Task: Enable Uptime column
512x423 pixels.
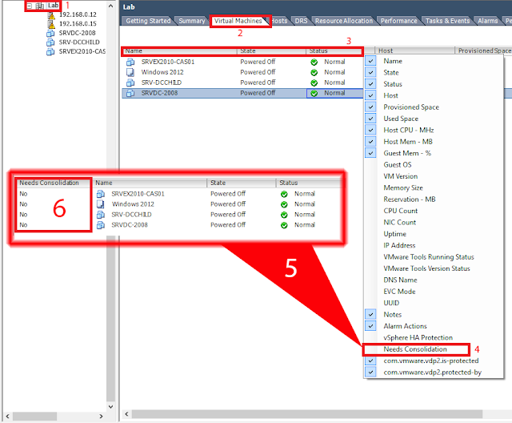Action: (434, 234)
